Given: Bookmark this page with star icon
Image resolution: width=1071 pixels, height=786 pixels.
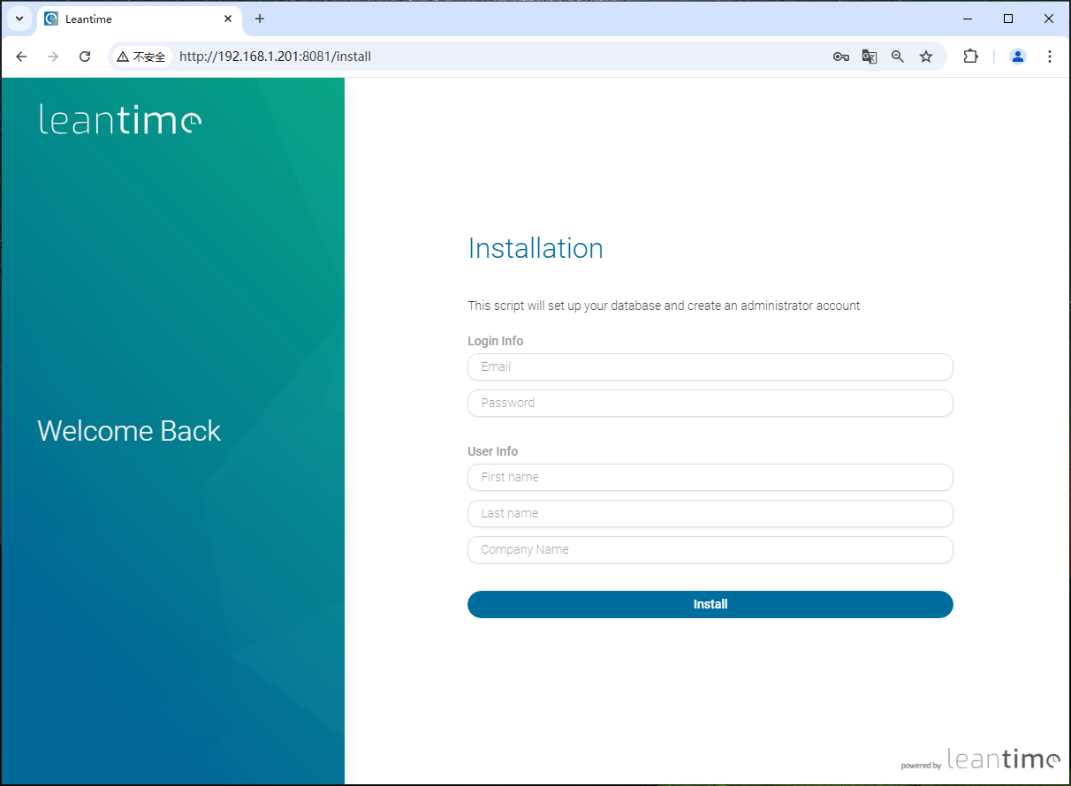Looking at the screenshot, I should pos(926,57).
